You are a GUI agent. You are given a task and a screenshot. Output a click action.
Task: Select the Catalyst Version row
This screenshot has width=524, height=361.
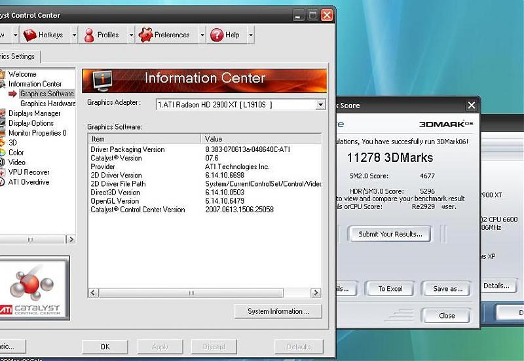pyautogui.click(x=204, y=158)
